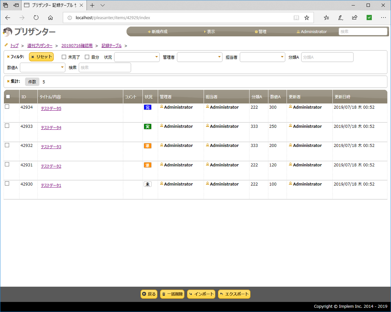Go to 週刊プリザンター breadcrumb

pyautogui.click(x=40, y=45)
